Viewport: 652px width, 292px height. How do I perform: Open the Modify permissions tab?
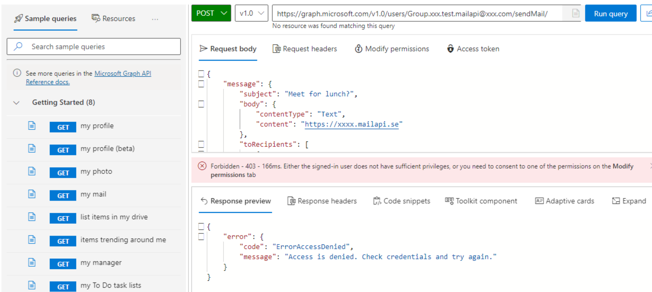coord(392,49)
